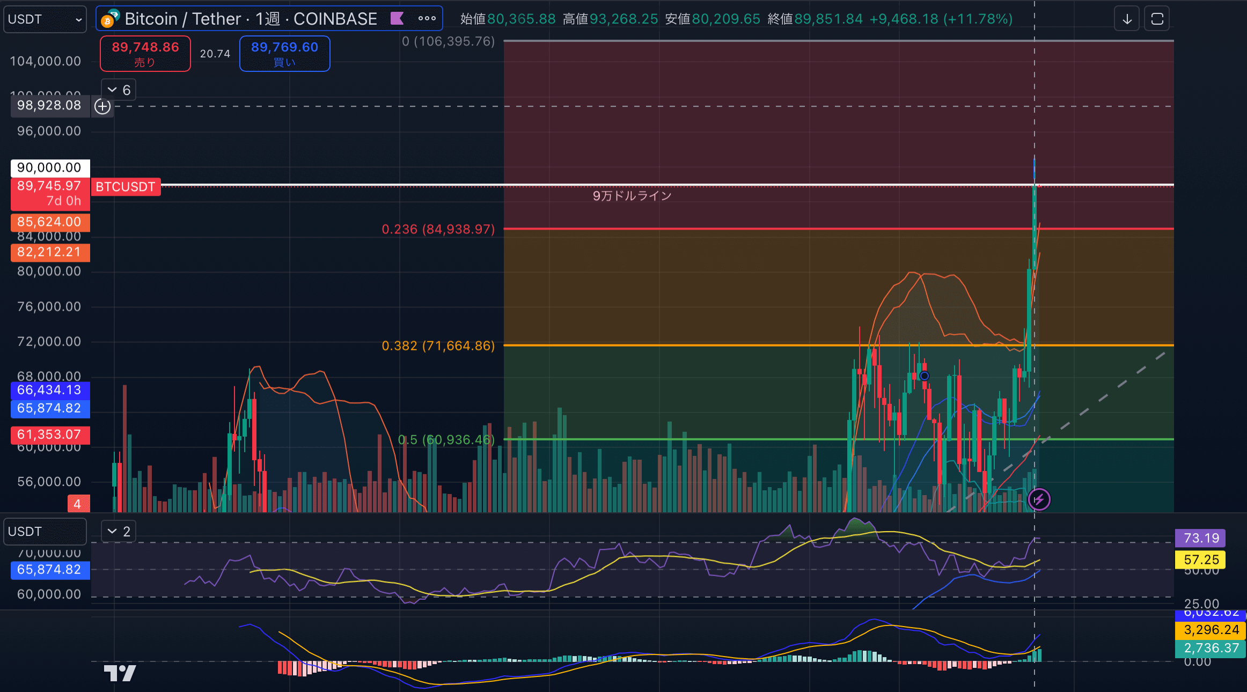Click the blue buy button 89,769.60
1247x692 pixels.
pyautogui.click(x=284, y=54)
